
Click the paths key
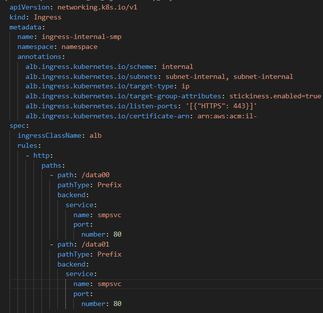pyautogui.click(x=51, y=165)
